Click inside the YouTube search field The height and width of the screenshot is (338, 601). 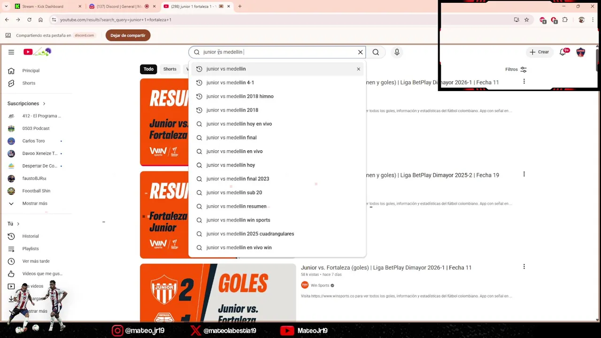click(x=278, y=52)
